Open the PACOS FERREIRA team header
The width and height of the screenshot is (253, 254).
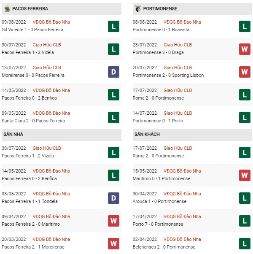point(62,9)
